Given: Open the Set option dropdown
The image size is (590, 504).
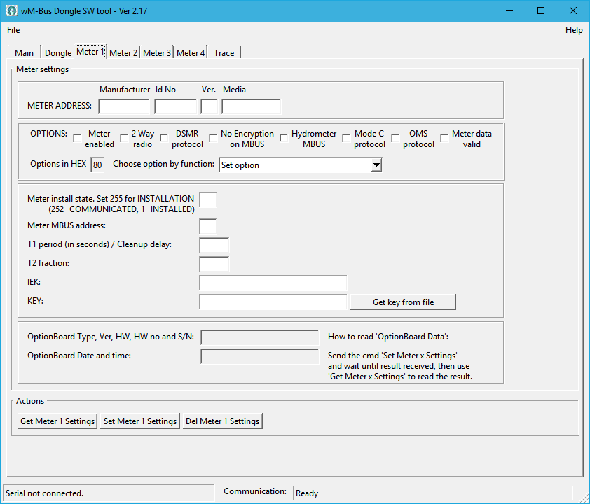Looking at the screenshot, I should tap(376, 165).
